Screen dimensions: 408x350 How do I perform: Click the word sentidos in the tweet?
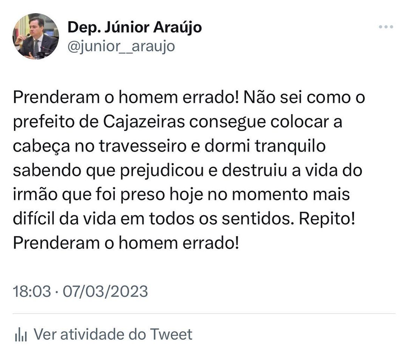[255, 219]
